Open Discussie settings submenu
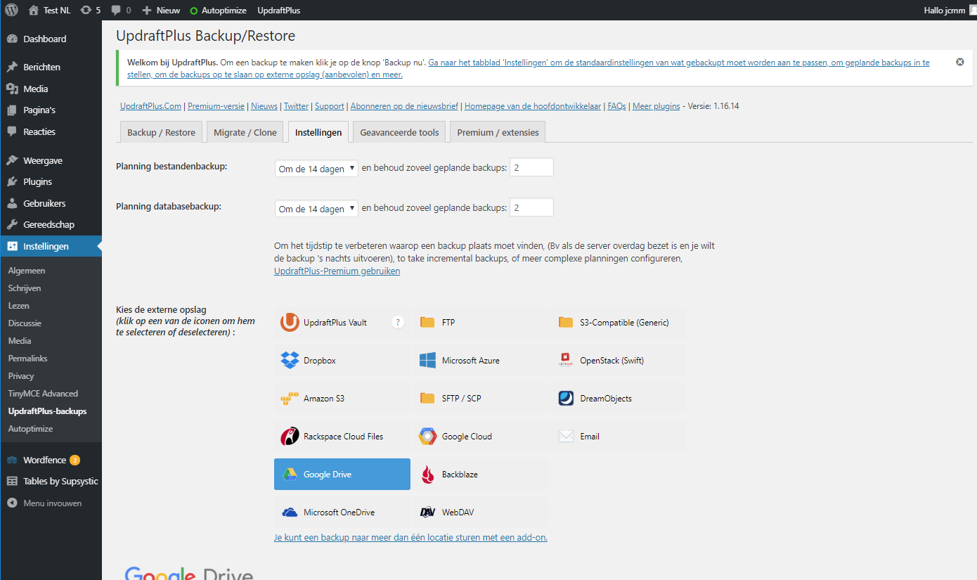This screenshot has width=977, height=580. pyautogui.click(x=25, y=323)
